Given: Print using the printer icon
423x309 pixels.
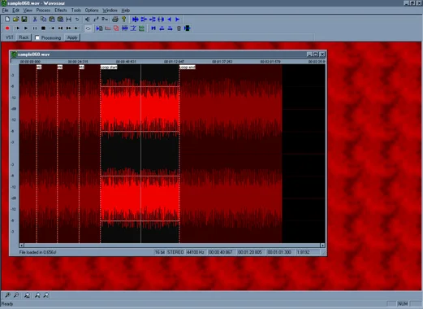Looking at the screenshot, I should [115, 20].
